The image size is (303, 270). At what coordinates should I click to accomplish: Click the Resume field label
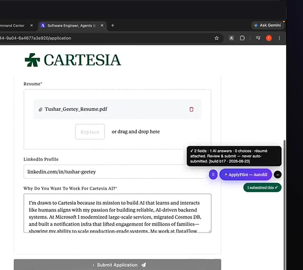point(33,84)
